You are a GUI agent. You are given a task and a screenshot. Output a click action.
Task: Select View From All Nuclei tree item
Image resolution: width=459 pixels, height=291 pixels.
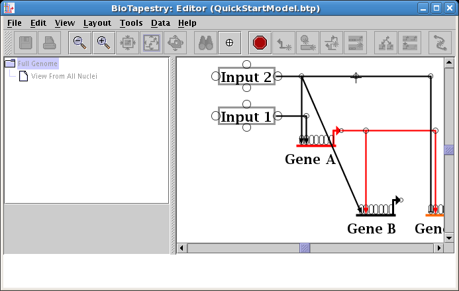pos(64,76)
